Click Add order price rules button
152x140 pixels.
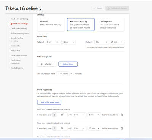point(49,102)
